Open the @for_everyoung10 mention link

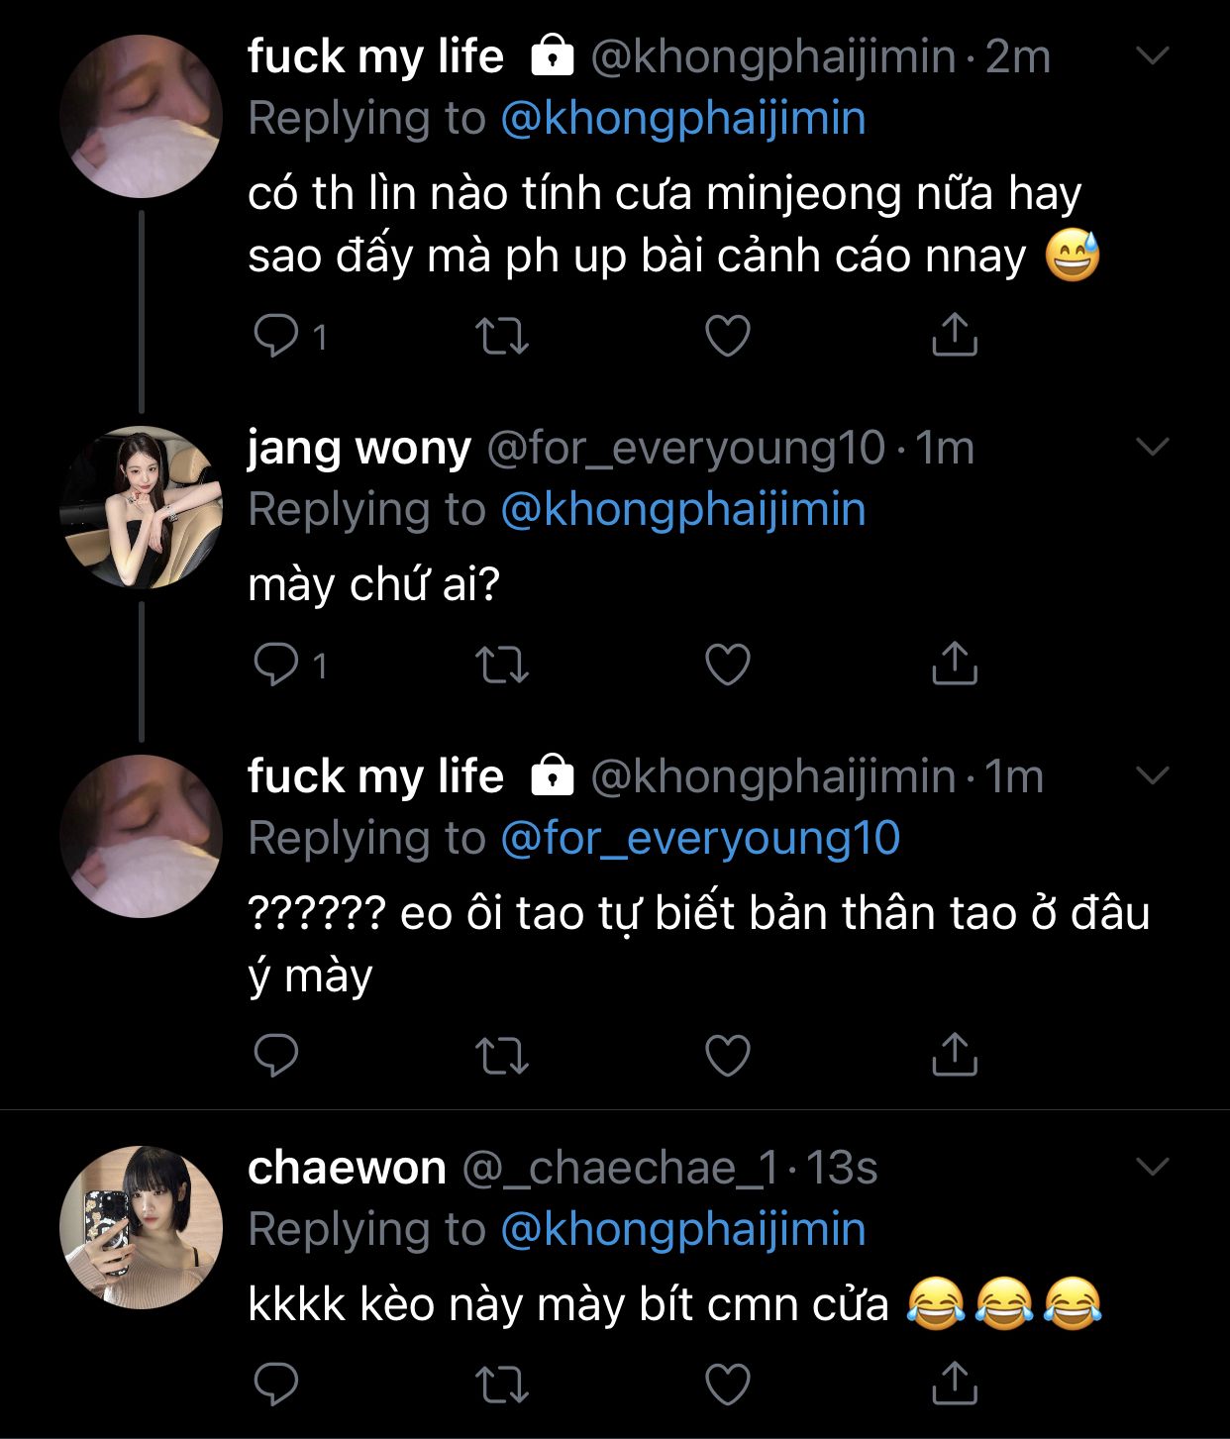click(700, 838)
